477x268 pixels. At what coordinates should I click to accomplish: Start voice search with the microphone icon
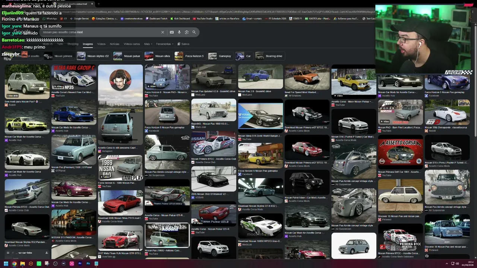pos(179,32)
